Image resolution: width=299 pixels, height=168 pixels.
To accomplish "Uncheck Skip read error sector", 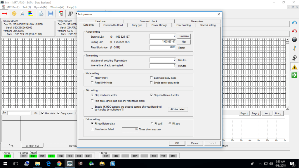I will [x=92, y=95].
